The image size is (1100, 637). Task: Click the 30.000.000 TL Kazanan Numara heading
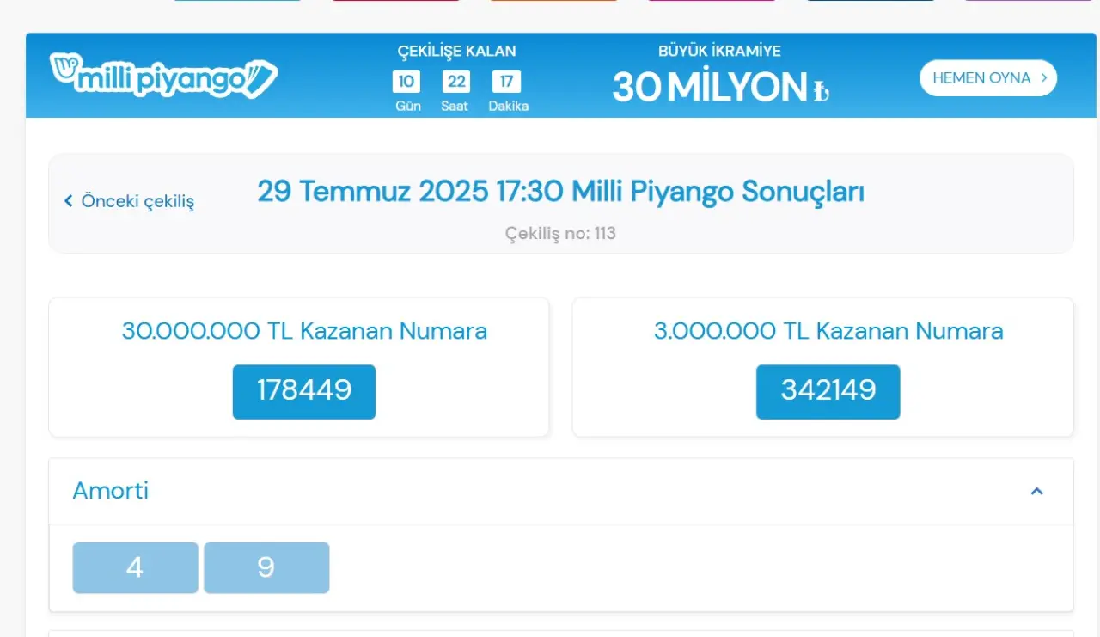click(x=304, y=331)
